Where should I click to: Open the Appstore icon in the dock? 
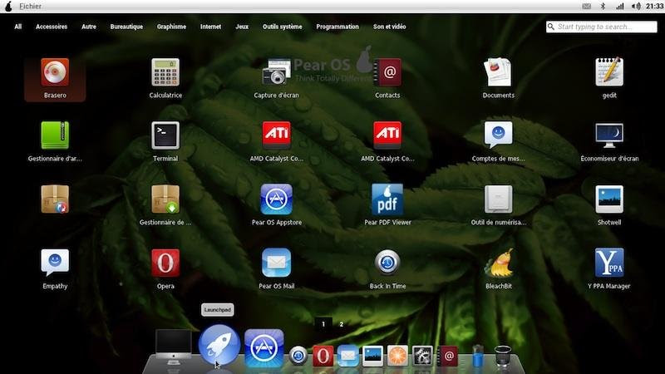(264, 348)
